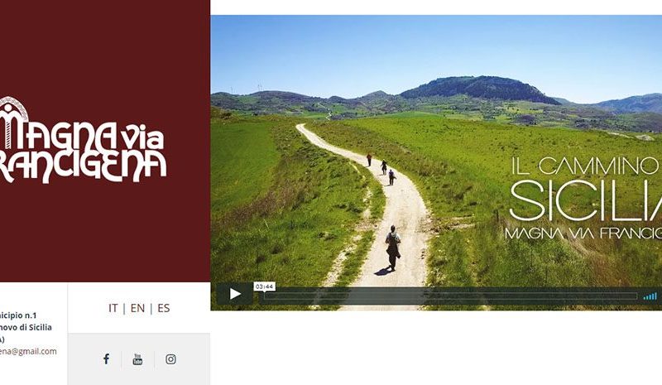Switch site language to ES

coord(163,308)
